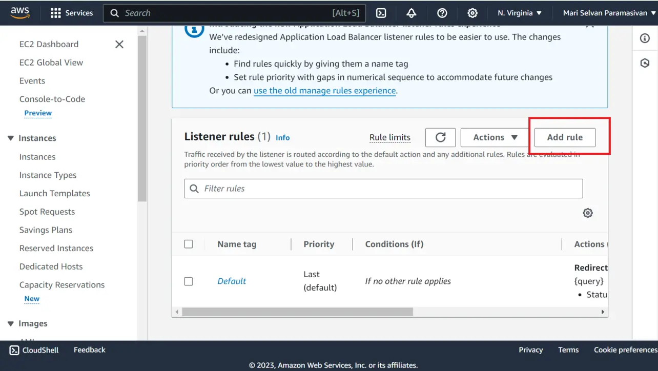
Task: Click the CloudShell icon in footer
Action: pos(14,350)
